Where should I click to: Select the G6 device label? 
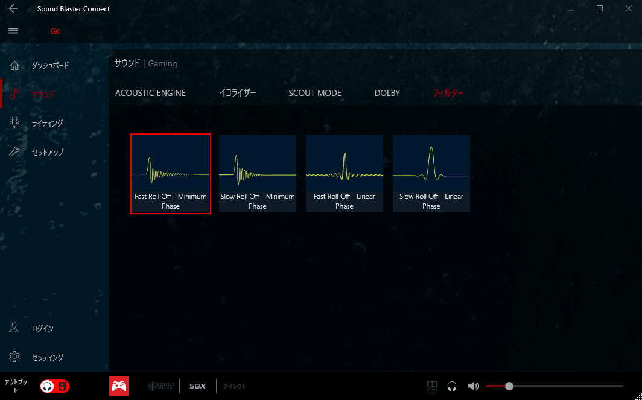click(56, 31)
